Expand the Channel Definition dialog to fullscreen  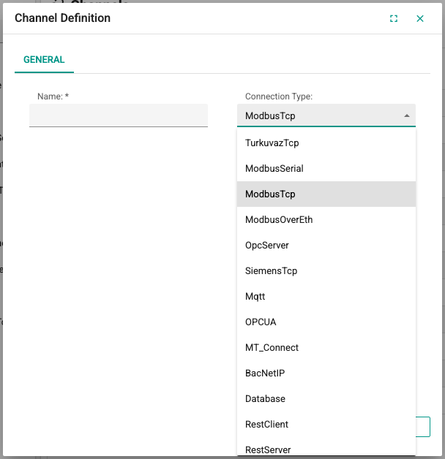point(394,18)
